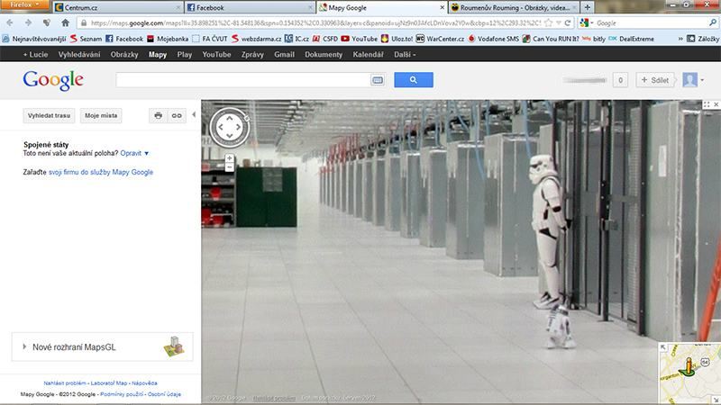
Task: Open the Vodafone SMS bookmark
Action: (x=493, y=39)
